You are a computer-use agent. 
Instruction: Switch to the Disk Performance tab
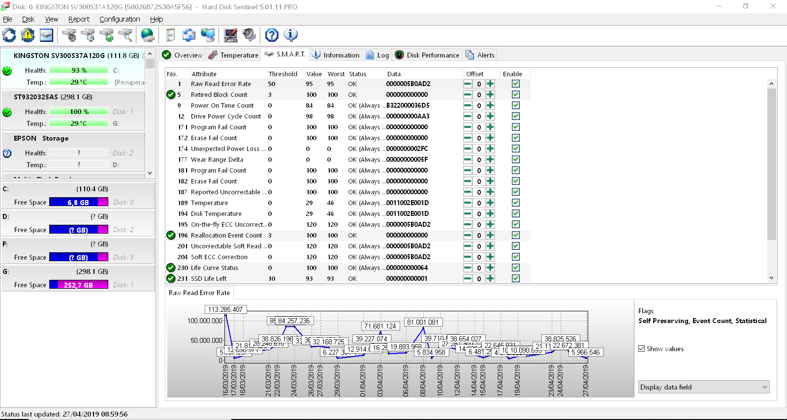pyautogui.click(x=427, y=55)
